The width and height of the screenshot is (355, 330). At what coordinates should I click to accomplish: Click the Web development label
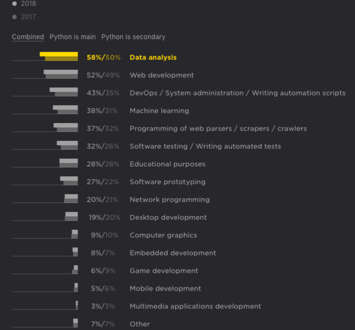coord(162,75)
